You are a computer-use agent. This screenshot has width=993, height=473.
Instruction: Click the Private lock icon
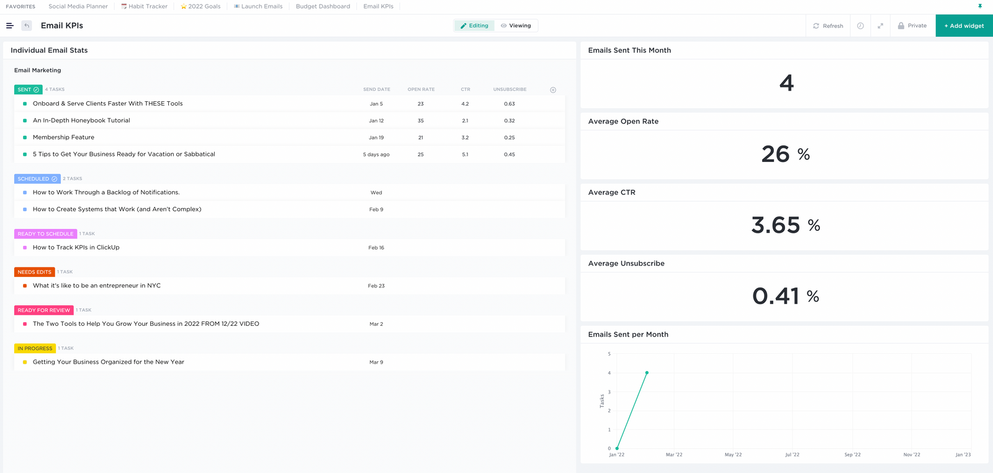[901, 25]
